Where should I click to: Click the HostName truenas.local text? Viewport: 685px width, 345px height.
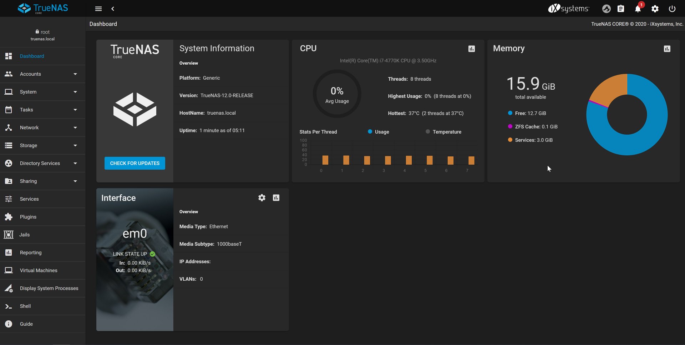(208, 113)
